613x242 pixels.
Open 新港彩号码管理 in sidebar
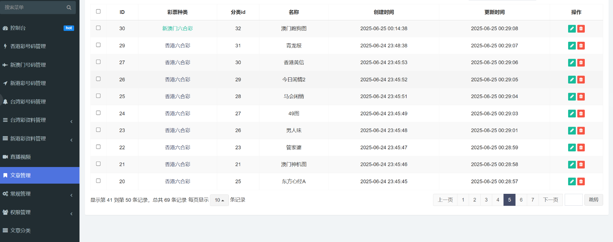pos(40,83)
